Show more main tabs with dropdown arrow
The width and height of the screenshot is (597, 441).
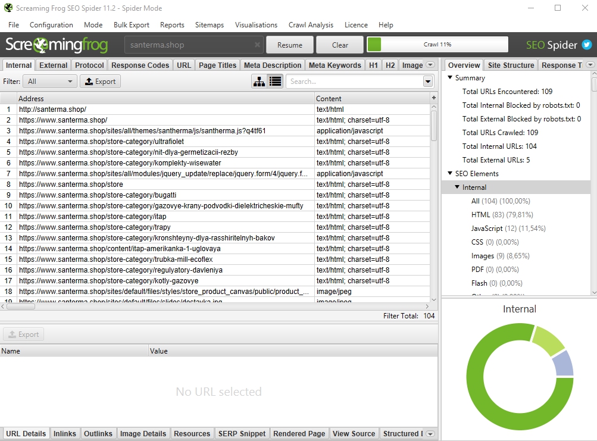point(430,65)
